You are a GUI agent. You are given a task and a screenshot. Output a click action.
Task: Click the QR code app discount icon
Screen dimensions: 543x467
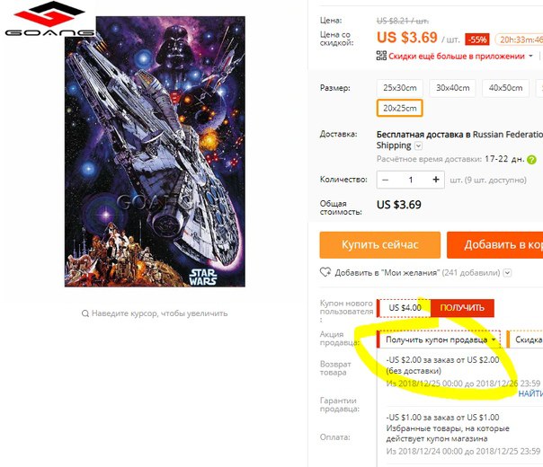[x=381, y=56]
